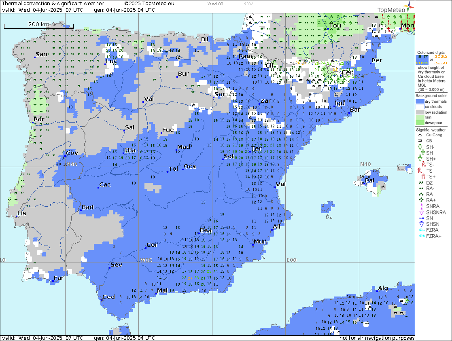Click the 'Background color' legend heading
This screenshot has width=452, height=341.
(x=431, y=95)
